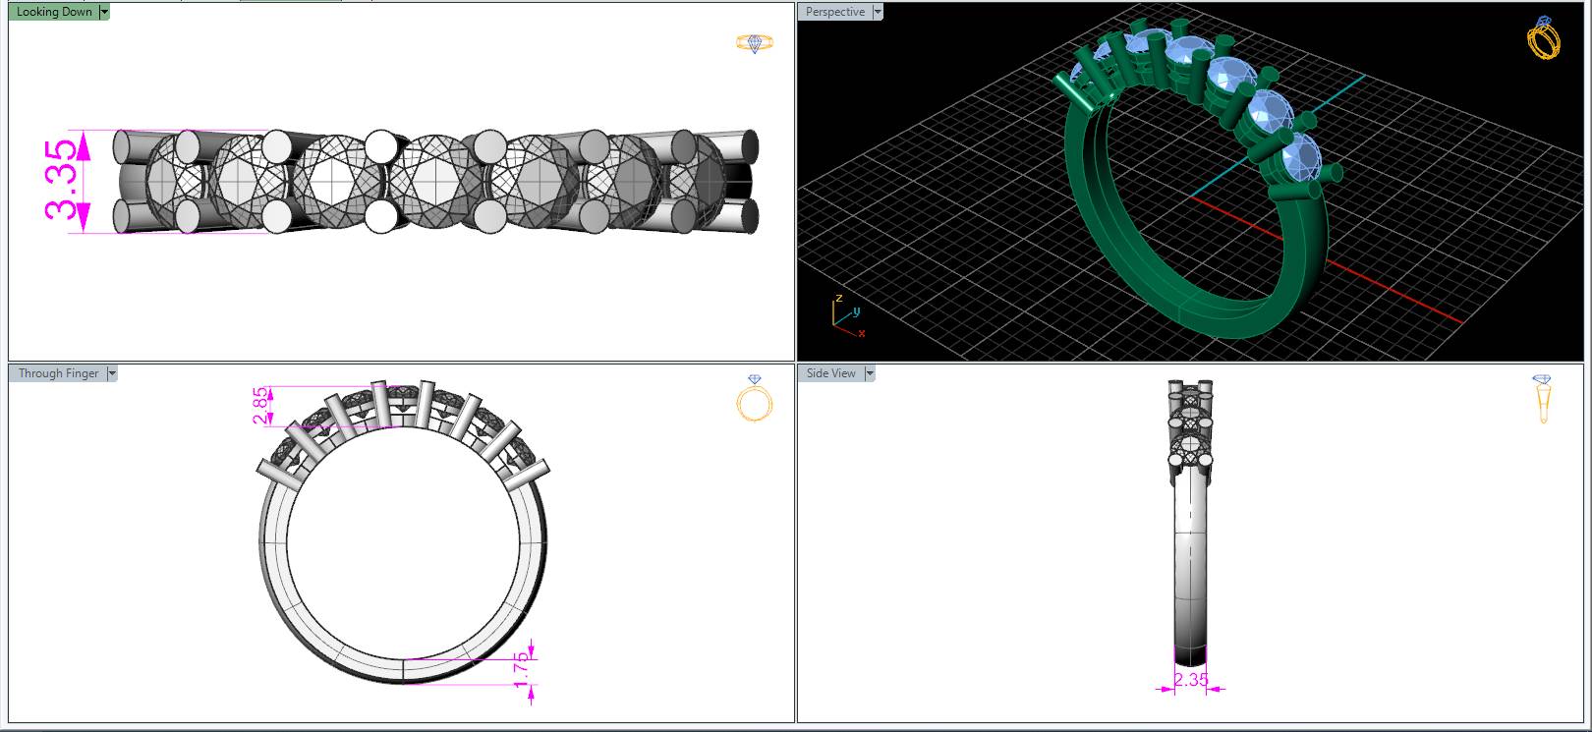Select the 2.35 dimension in Side View
The width and height of the screenshot is (1592, 732).
click(1191, 679)
